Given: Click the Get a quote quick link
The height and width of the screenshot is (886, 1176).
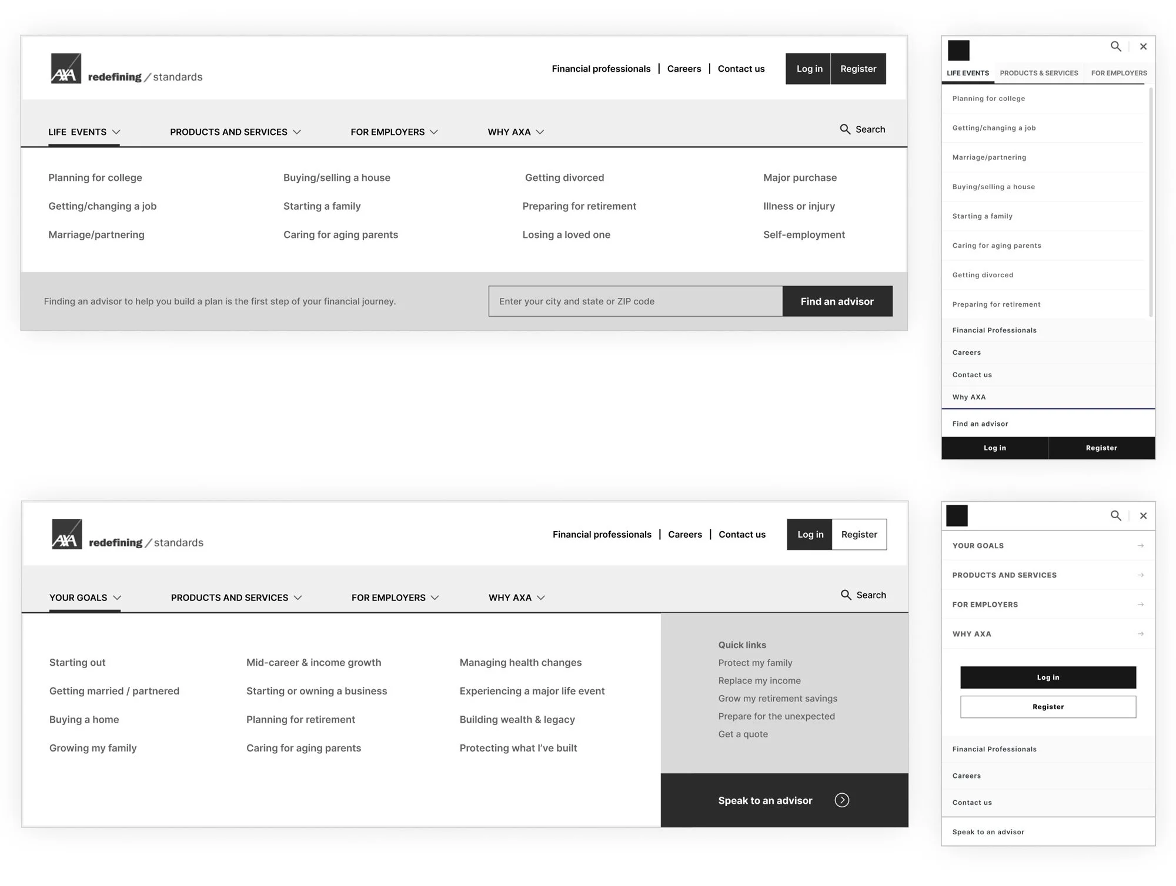Looking at the screenshot, I should click(743, 733).
